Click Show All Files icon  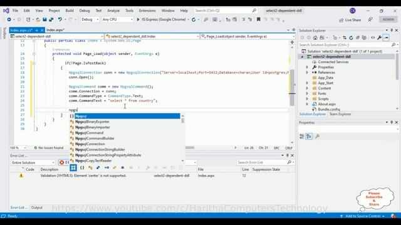point(364,37)
